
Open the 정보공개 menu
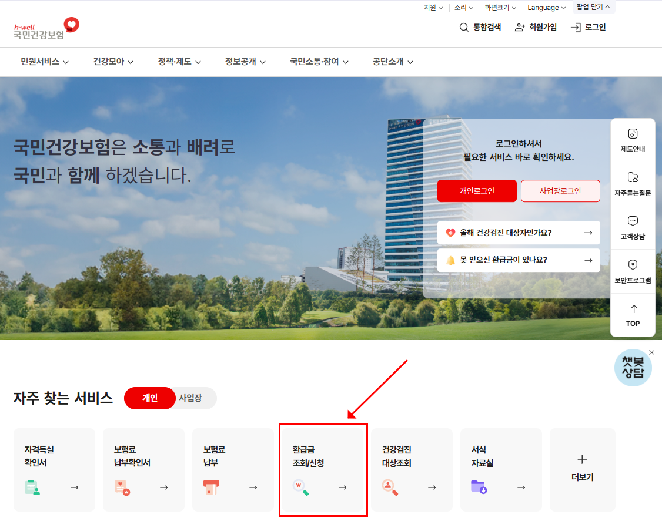click(245, 62)
